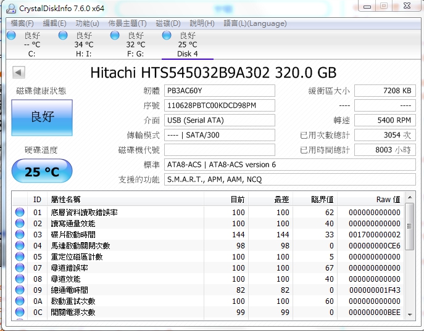424x331 pixels.
Task: Sort by the ID column header
Action: coord(37,200)
